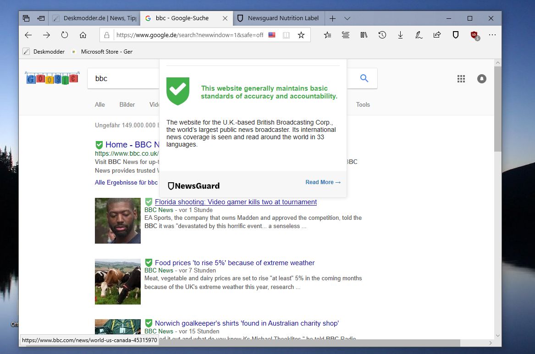535x354 pixels.
Task: Open the Florida shooting news headline link
Action: coord(236,202)
